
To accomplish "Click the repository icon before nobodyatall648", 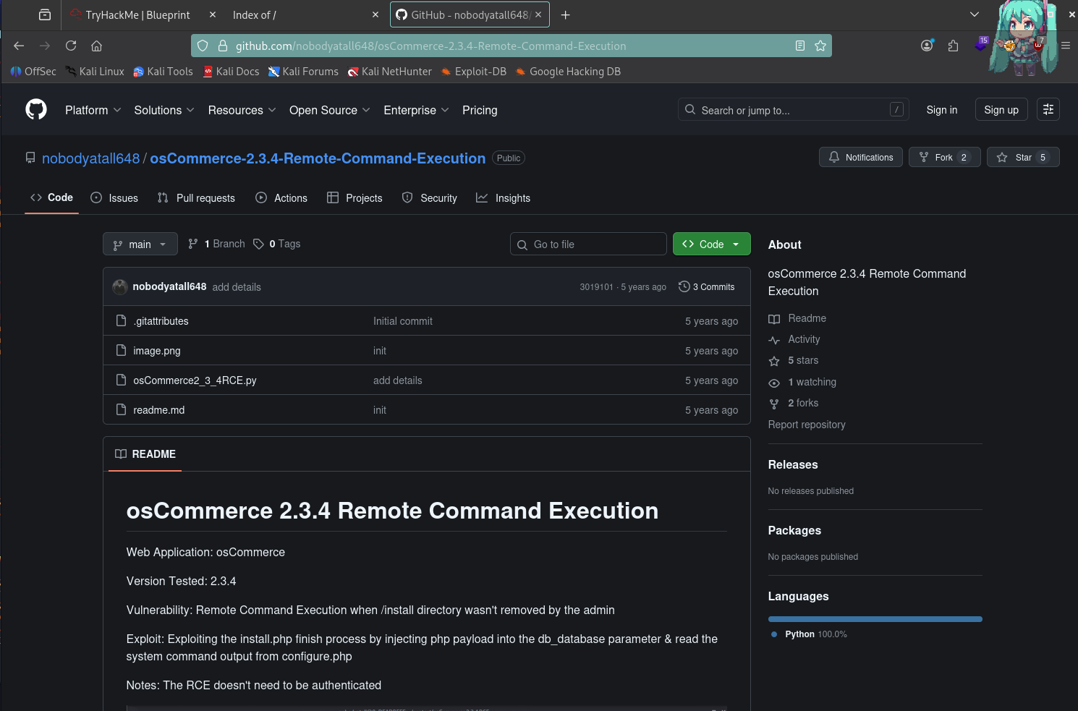I will [x=30, y=158].
